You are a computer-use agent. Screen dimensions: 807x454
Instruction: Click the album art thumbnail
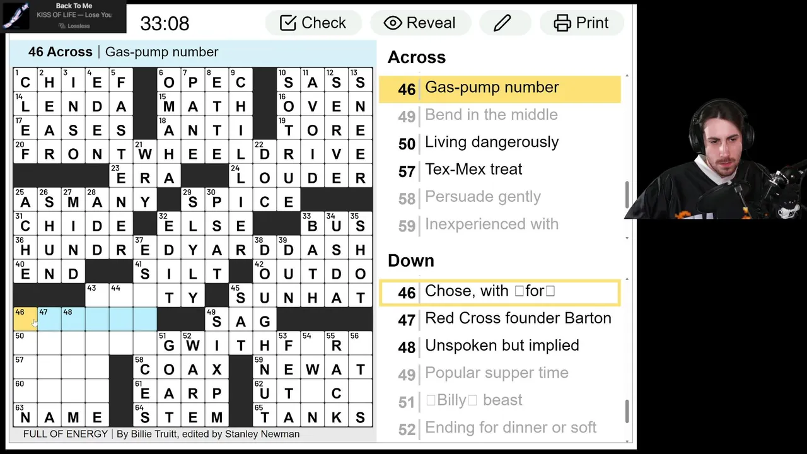click(15, 16)
